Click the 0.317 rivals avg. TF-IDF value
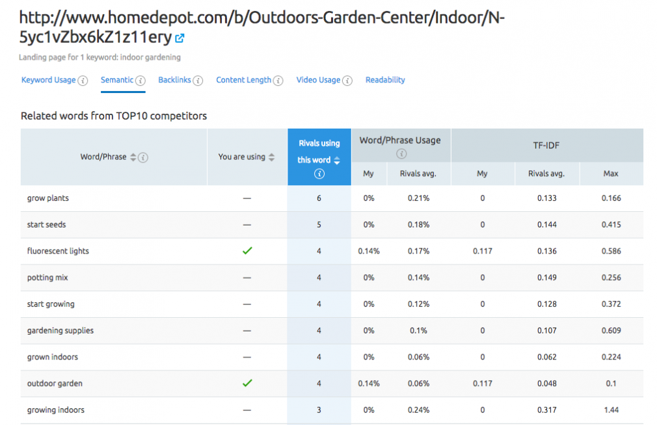 547,410
